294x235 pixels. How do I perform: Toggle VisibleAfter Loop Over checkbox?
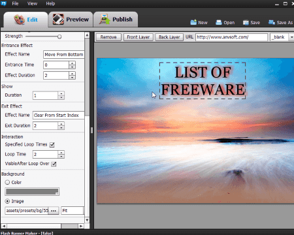[54, 164]
